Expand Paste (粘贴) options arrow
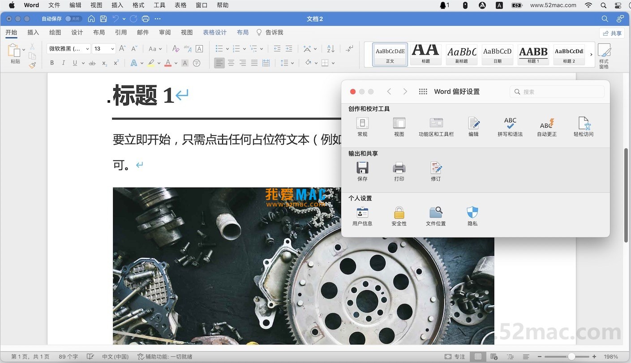Image resolution: width=631 pixels, height=363 pixels. 24,50
